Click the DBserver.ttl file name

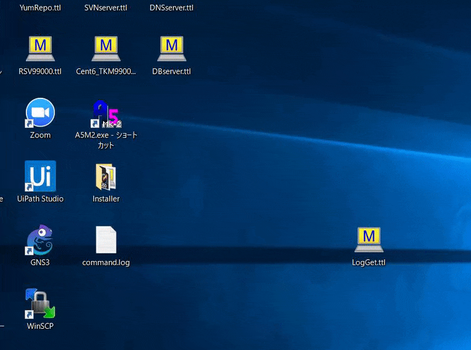[171, 71]
